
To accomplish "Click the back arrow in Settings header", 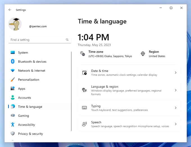I will pos(10,10).
